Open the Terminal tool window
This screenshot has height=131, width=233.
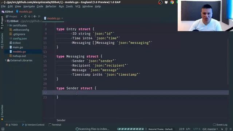click(x=55, y=125)
